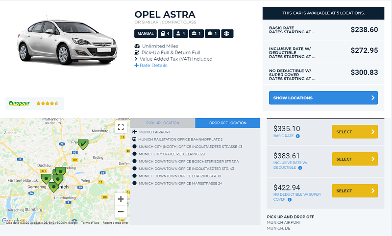Switch to the Drop Off Location tab
The height and width of the screenshot is (236, 392).
pyautogui.click(x=227, y=123)
